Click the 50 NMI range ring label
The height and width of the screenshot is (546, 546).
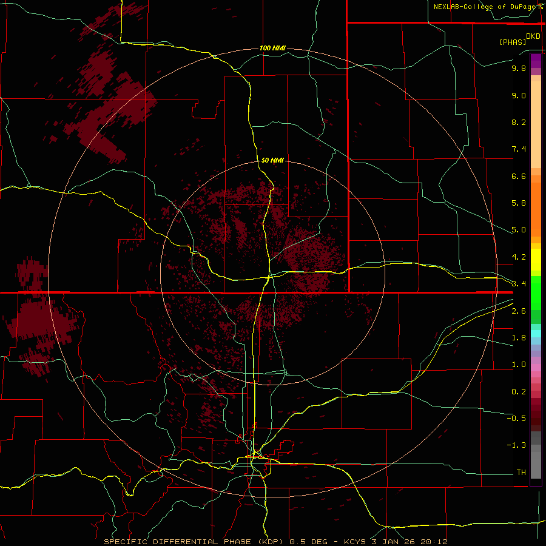pos(272,160)
